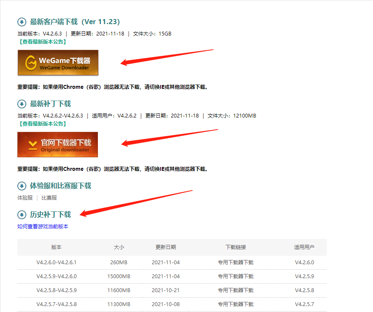373x312 pixels.
Task: Click the 11600MB size cell
Action: [119, 290]
